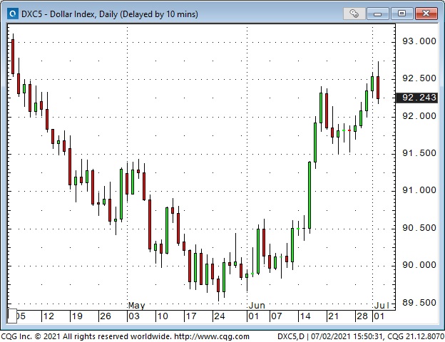Click the 92.000 price axis label
This screenshot has height=342, width=445.
pos(419,116)
